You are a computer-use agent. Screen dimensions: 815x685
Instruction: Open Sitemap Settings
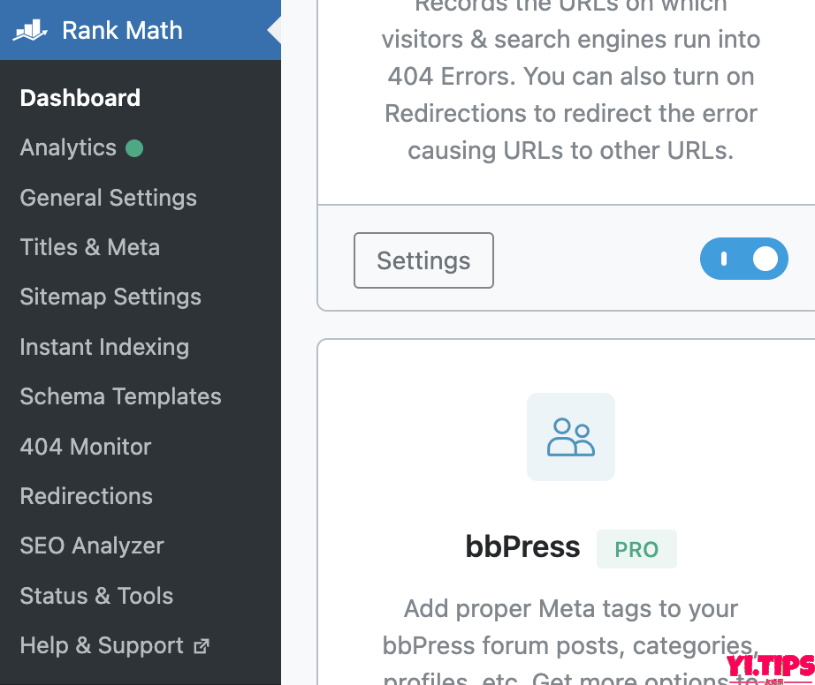coord(110,297)
